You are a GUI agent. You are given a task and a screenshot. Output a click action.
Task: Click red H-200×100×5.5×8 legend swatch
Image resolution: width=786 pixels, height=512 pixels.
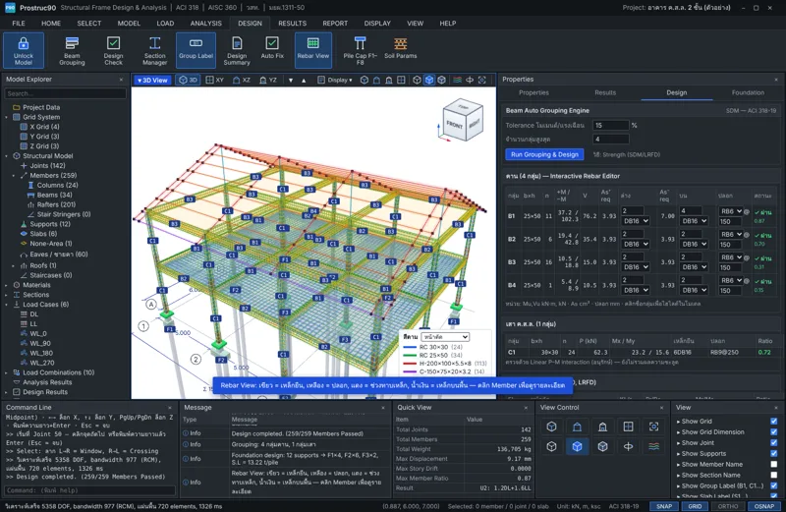pos(410,364)
